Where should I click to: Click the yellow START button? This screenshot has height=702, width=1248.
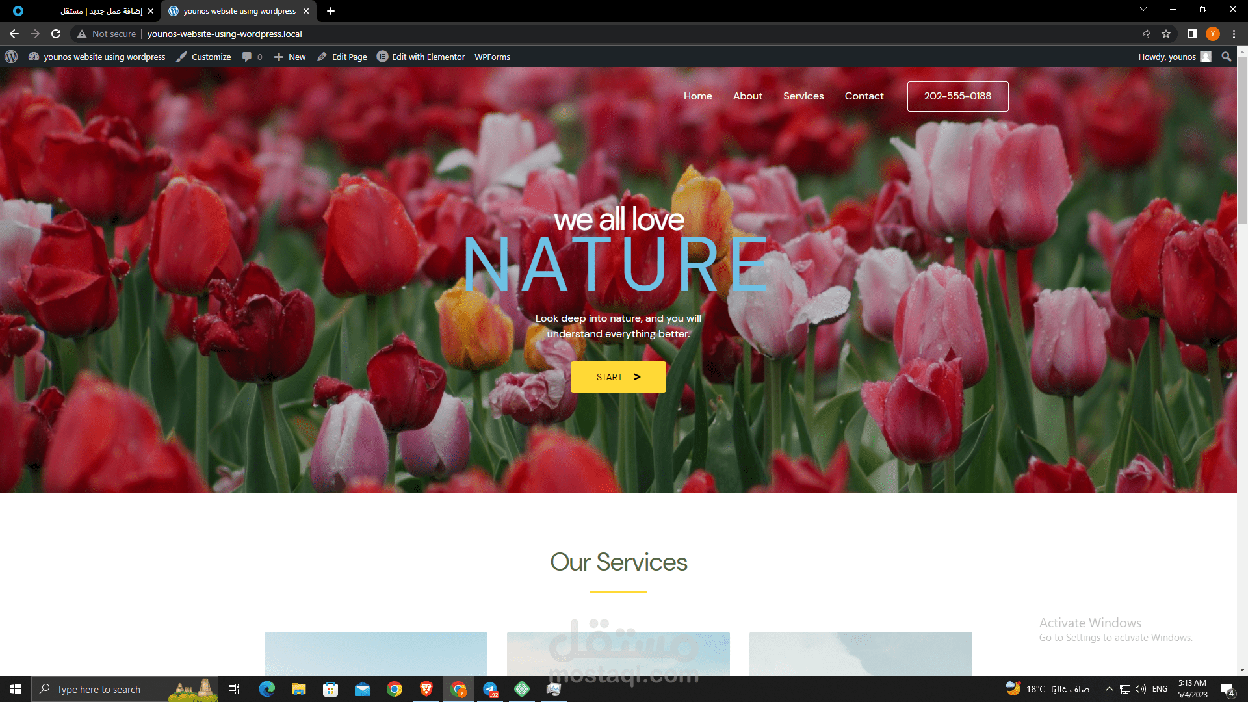click(618, 377)
